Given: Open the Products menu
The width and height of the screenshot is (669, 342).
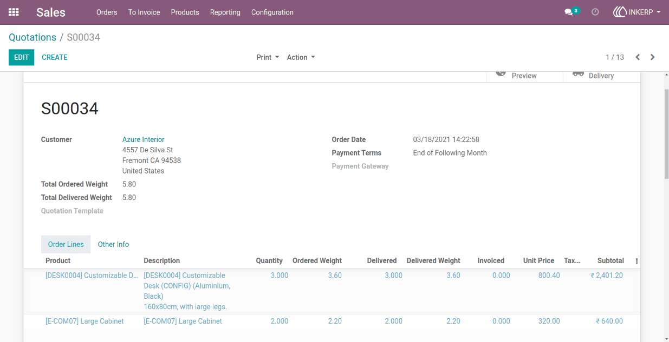Looking at the screenshot, I should point(185,12).
